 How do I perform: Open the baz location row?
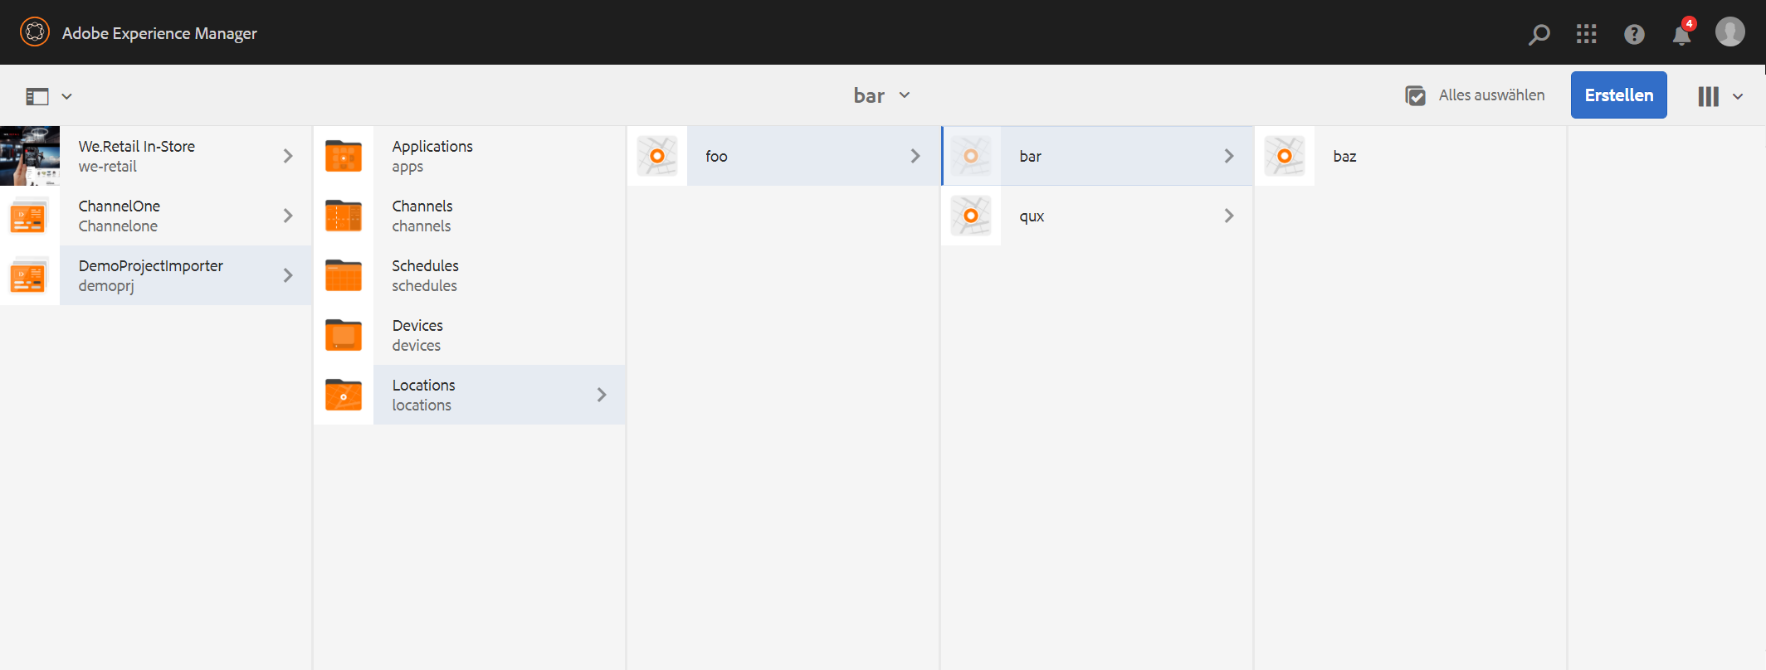[1411, 156]
